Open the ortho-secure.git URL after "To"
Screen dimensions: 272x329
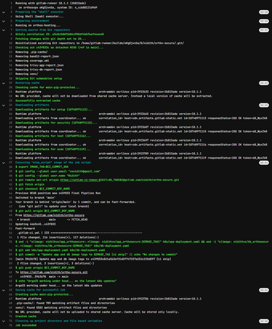[54, 272]
